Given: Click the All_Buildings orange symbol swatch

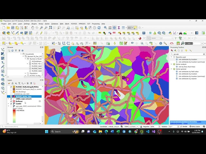Looking at the screenshot, I should coord(14,92).
